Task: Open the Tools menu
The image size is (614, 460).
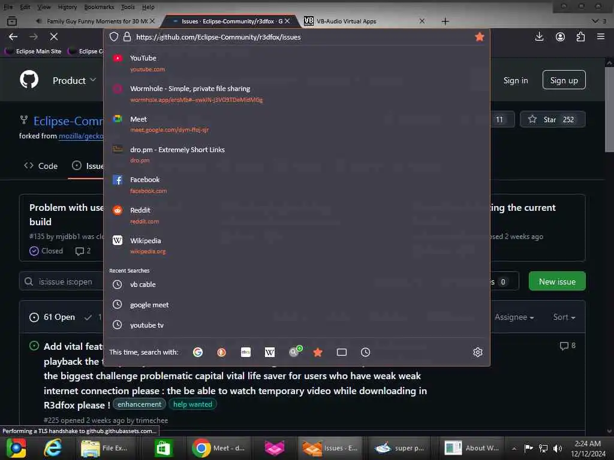Action: [128, 7]
